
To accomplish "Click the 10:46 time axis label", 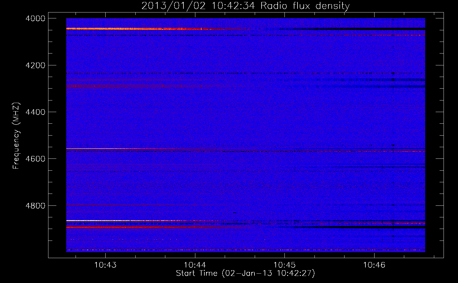I will point(374,265).
